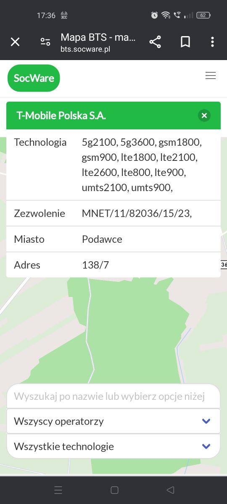Tap the Android home navigation button
This screenshot has height=504, width=227.
coord(114,490)
